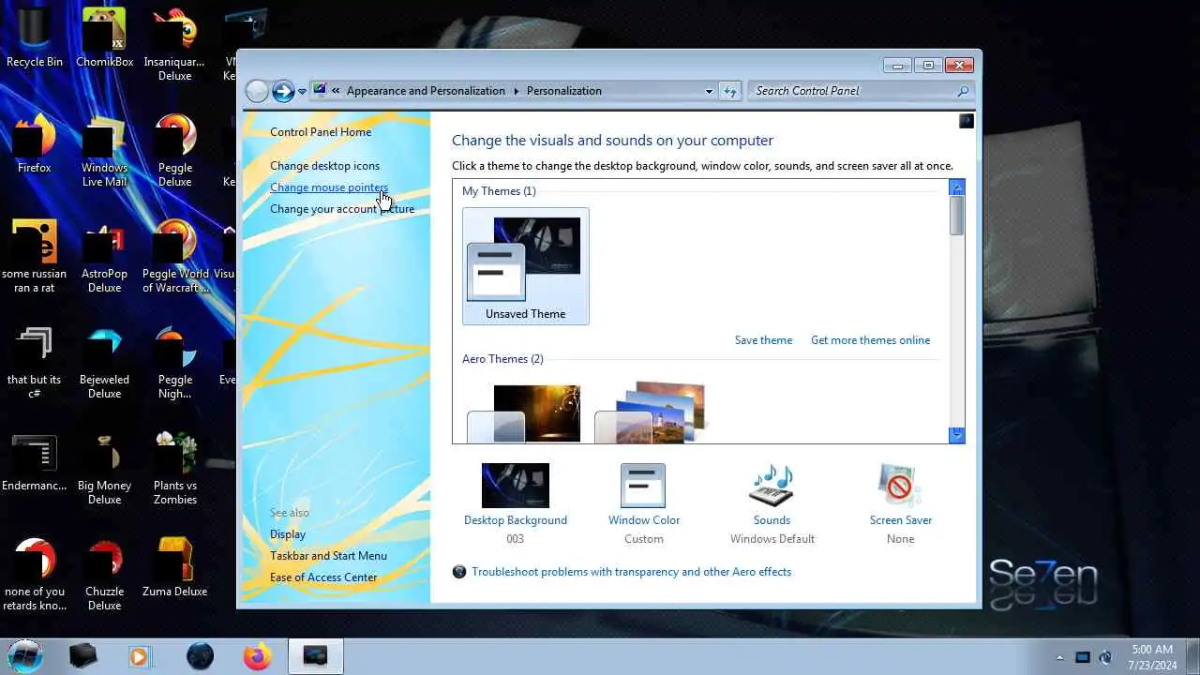
Task: Open the ChomikBox desktop icon
Action: point(104,37)
